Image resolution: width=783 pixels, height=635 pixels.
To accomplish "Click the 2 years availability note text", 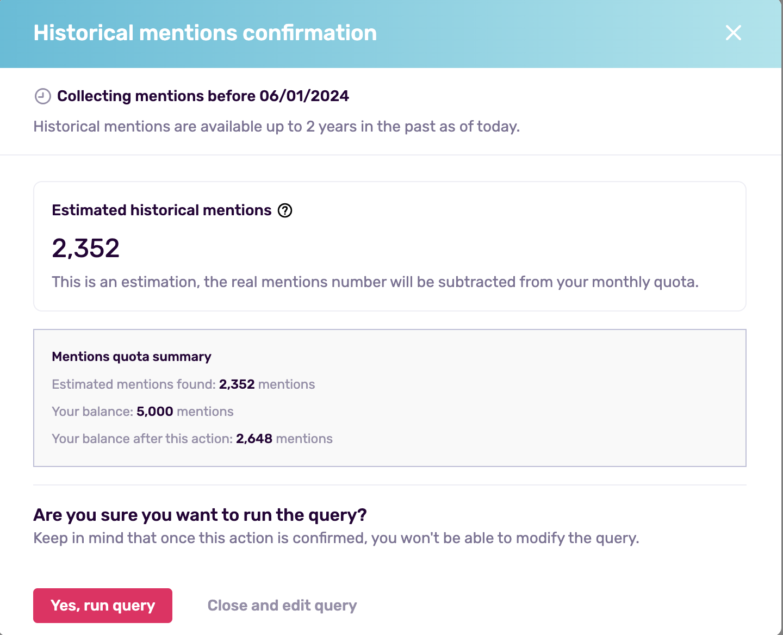I will [277, 126].
